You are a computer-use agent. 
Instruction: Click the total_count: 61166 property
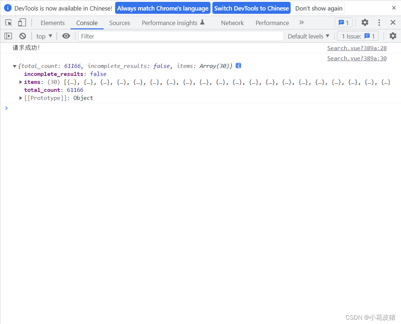[x=54, y=90]
